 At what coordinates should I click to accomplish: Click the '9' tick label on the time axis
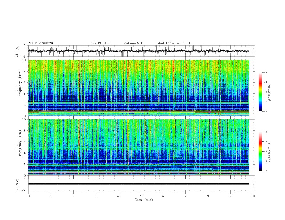[230, 196]
